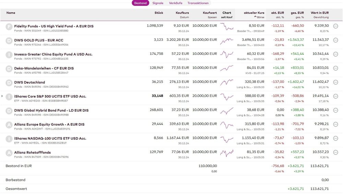Open options menu for Deka-Wandelanleihen row
Screen dimensions: 343x194
tap(335, 68)
